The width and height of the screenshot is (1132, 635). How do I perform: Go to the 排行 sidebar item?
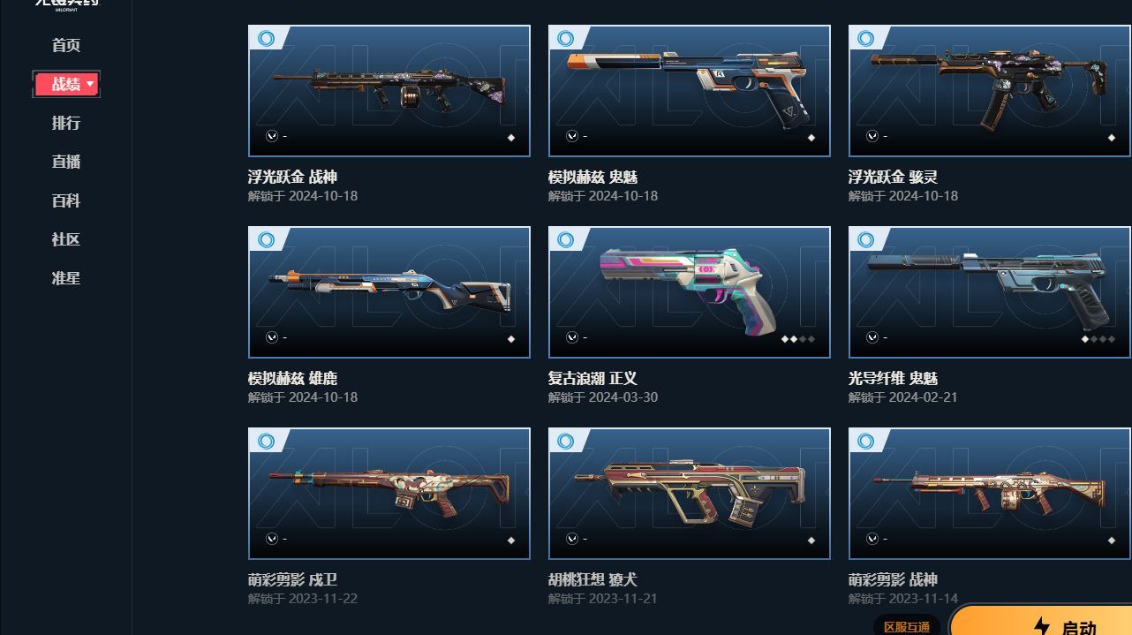pos(66,123)
